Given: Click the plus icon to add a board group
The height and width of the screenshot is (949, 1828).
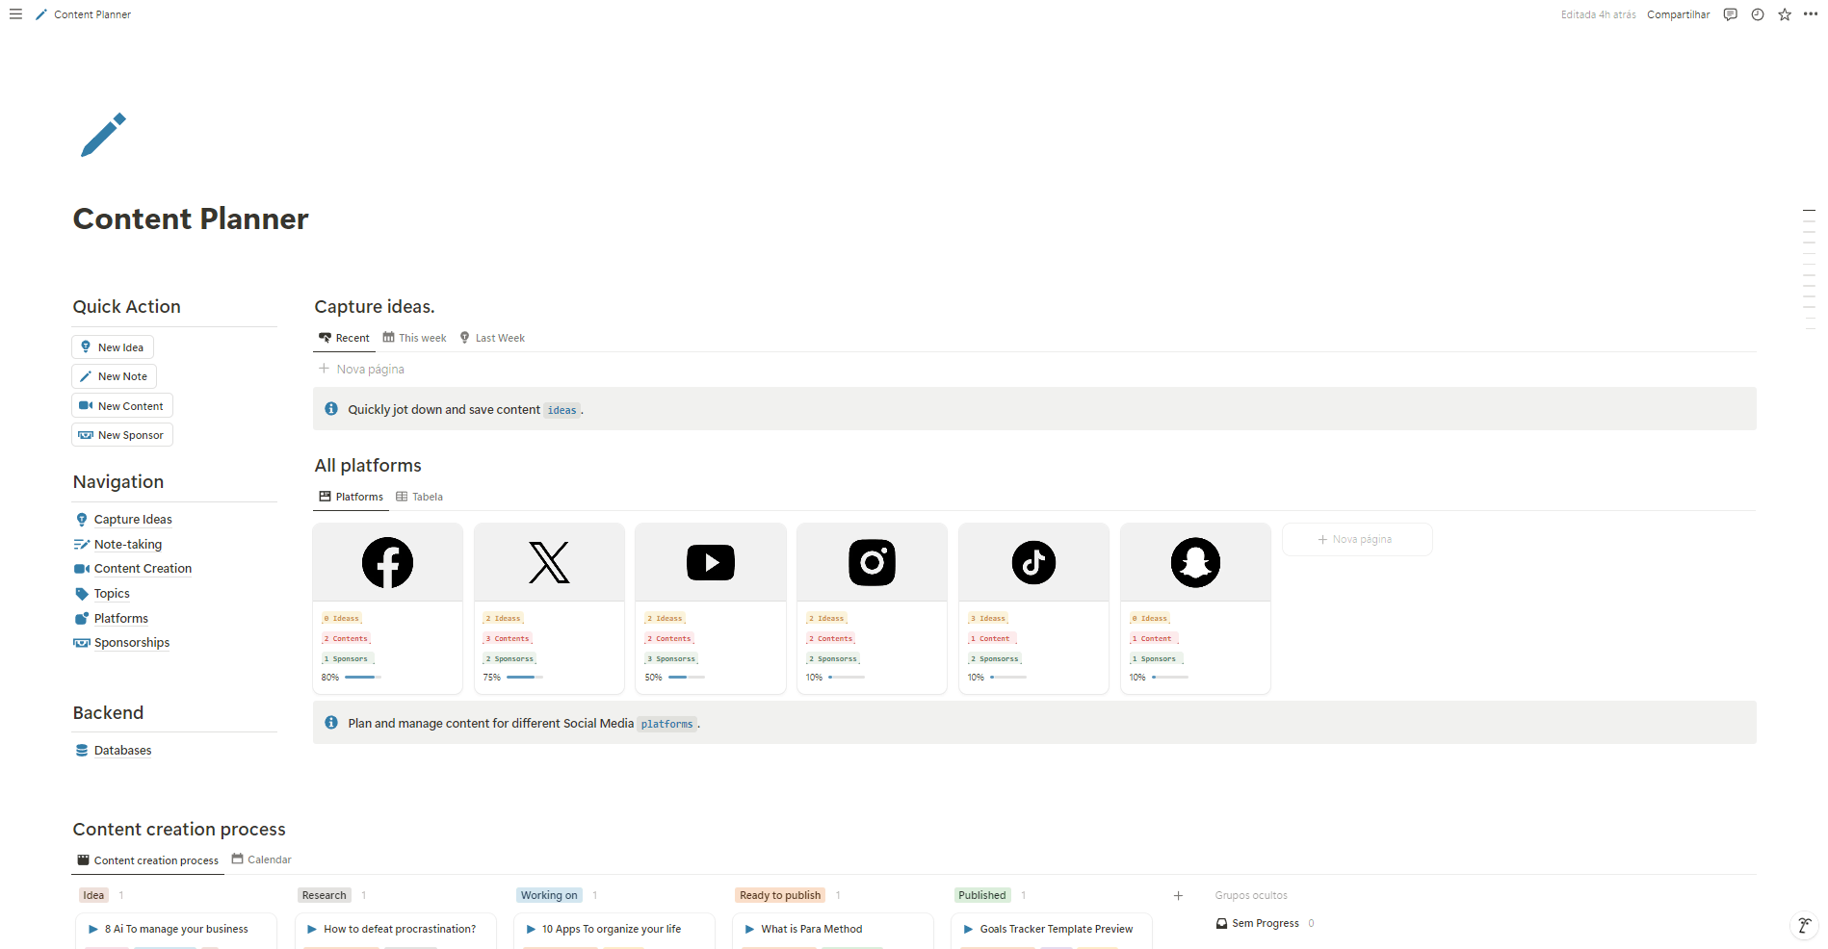Looking at the screenshot, I should [1178, 895].
